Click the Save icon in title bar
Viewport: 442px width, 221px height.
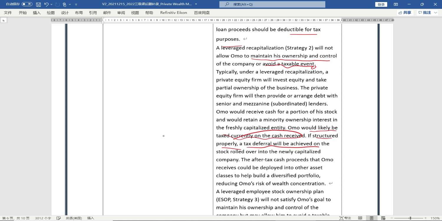(38, 4)
